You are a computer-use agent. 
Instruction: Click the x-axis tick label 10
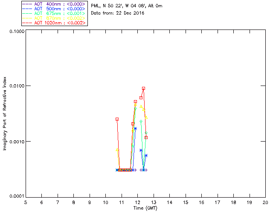[x=106, y=202]
